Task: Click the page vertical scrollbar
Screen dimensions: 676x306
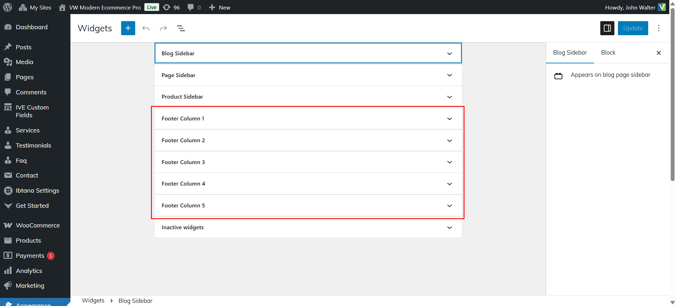Action: tap(672, 94)
